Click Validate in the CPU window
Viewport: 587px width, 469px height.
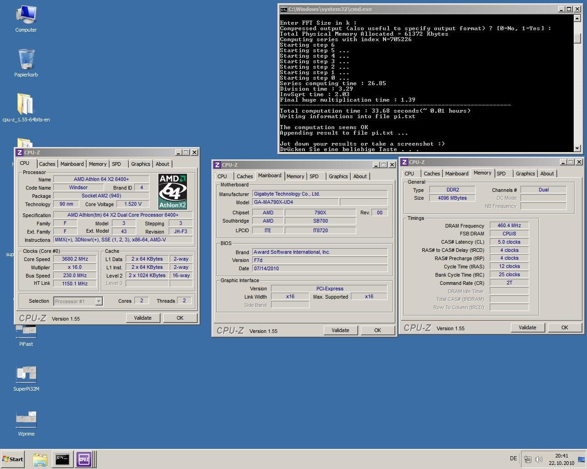coord(143,318)
